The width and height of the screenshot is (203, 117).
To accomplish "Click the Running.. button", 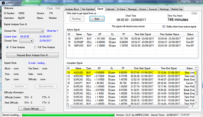I will point(77,19).
